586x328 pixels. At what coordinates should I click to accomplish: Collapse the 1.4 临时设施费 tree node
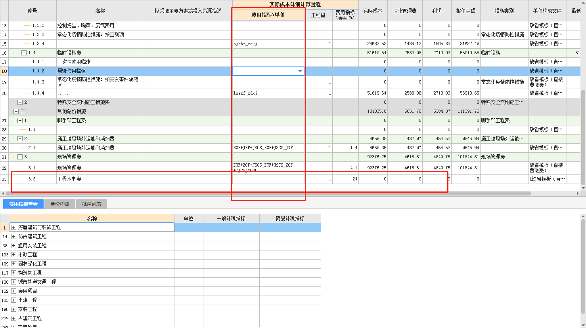24,53
